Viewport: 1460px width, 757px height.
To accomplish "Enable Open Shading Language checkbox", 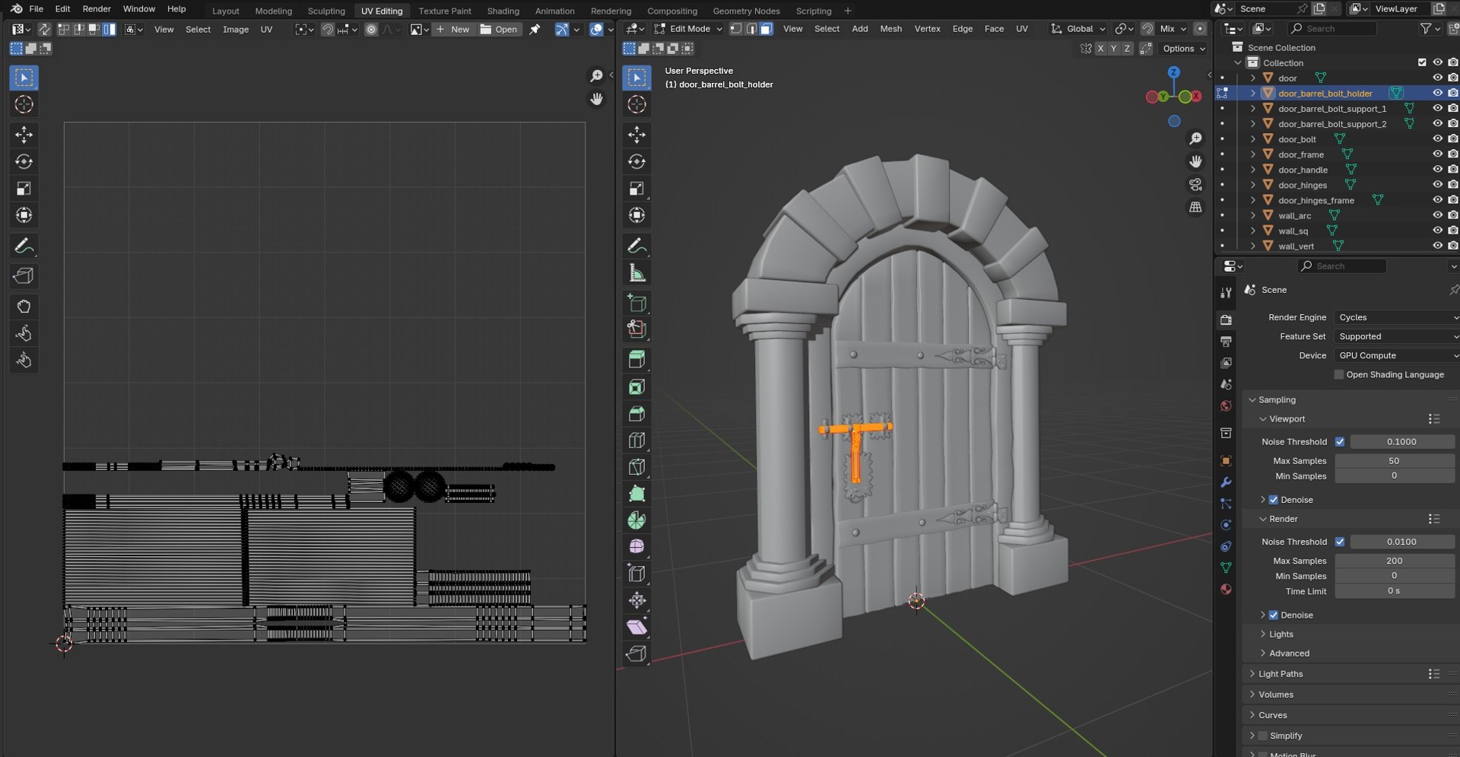I will tap(1339, 374).
